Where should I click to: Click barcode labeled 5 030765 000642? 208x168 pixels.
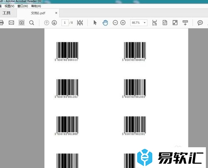134,52
